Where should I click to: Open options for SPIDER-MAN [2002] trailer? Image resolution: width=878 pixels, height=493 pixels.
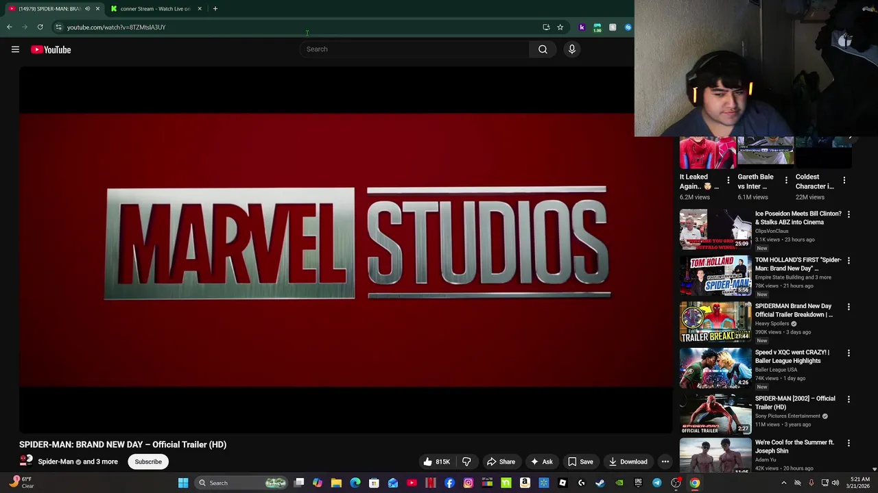point(849,399)
